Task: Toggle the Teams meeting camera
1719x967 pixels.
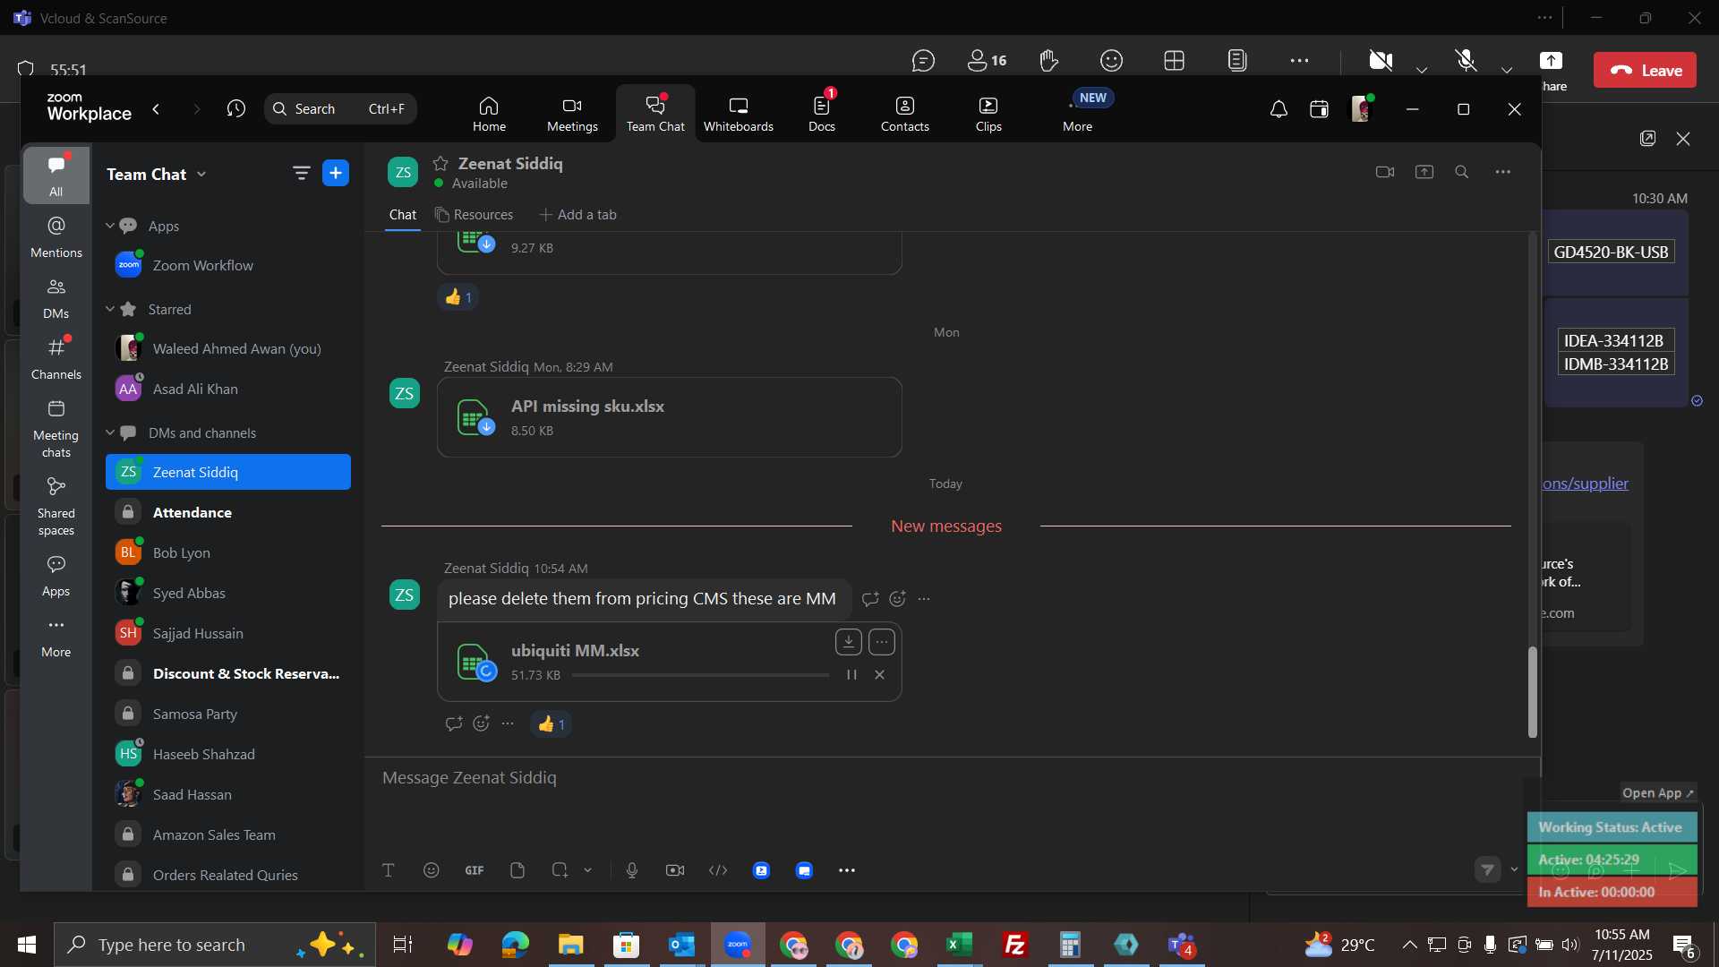Action: click(x=1380, y=60)
